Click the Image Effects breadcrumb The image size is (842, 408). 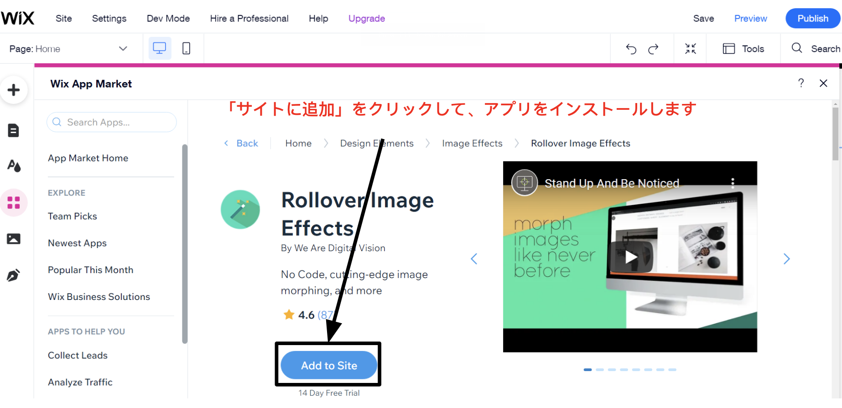click(472, 143)
